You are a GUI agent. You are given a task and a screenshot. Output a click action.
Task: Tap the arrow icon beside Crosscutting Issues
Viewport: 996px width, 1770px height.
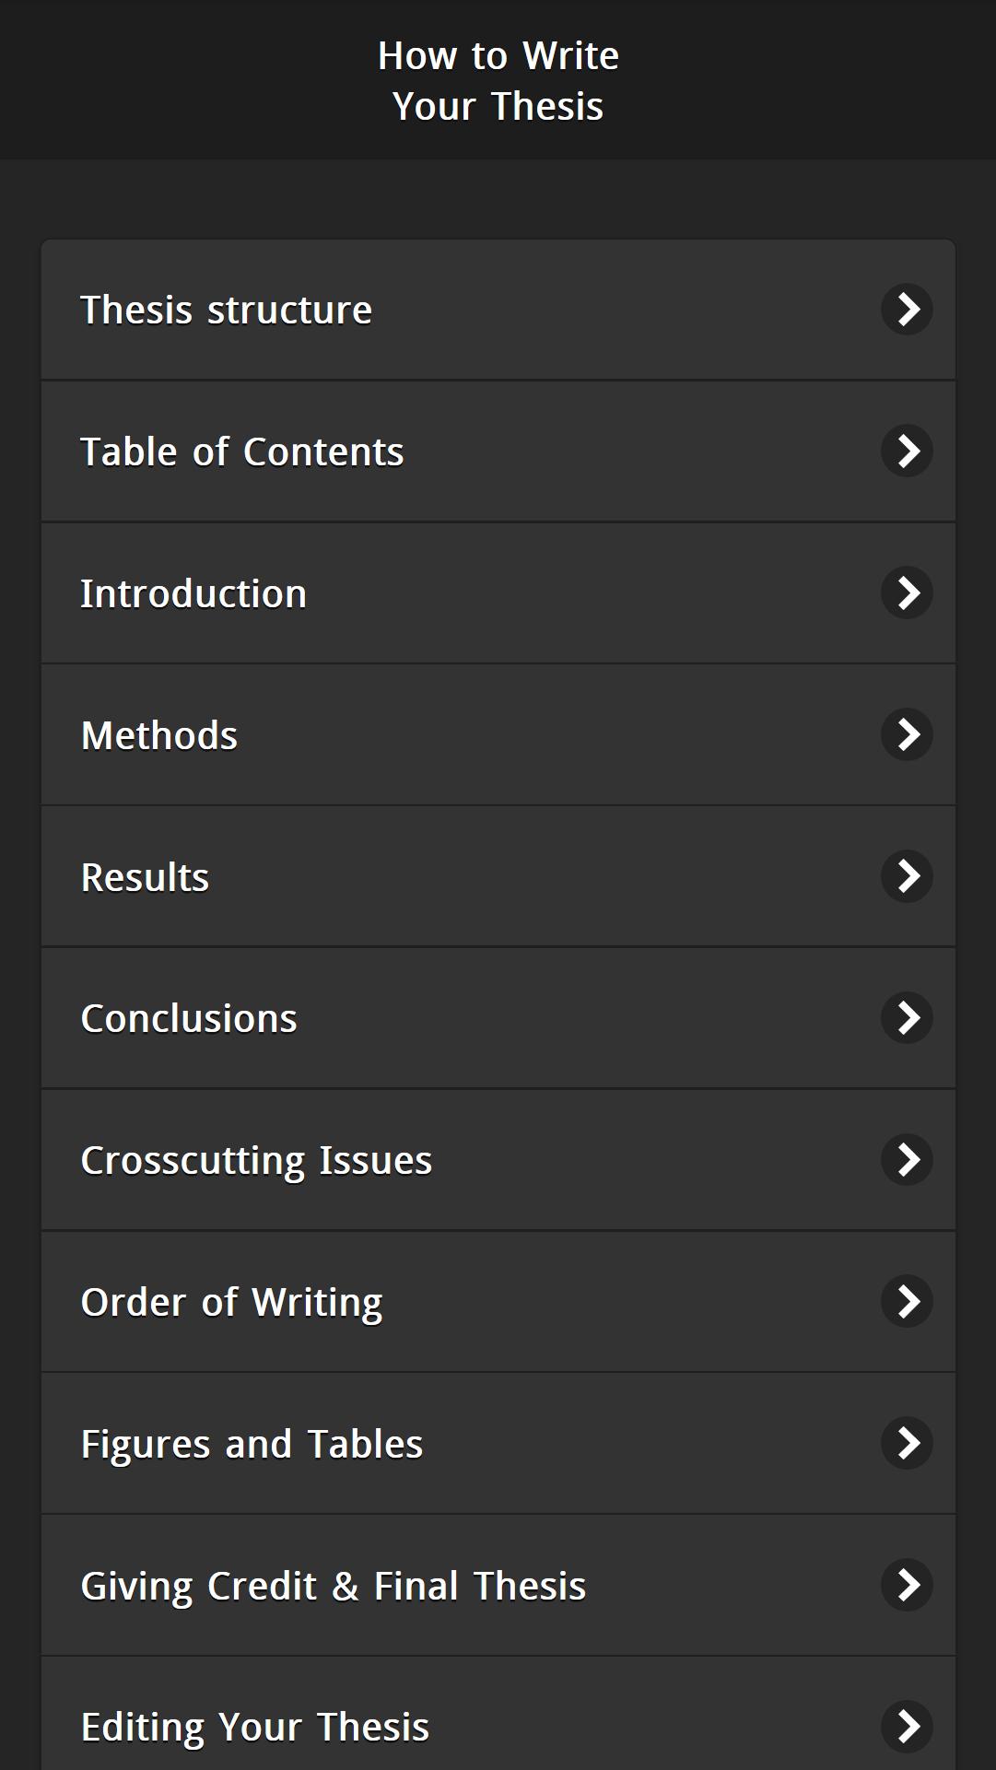pyautogui.click(x=908, y=1160)
